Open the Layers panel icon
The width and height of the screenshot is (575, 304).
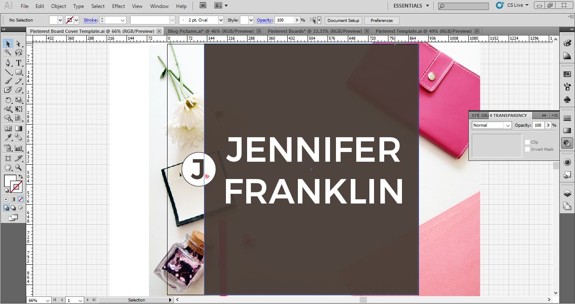pyautogui.click(x=567, y=193)
